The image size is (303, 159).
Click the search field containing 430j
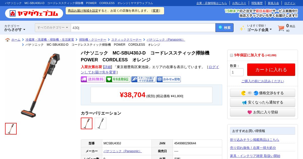click(143, 28)
